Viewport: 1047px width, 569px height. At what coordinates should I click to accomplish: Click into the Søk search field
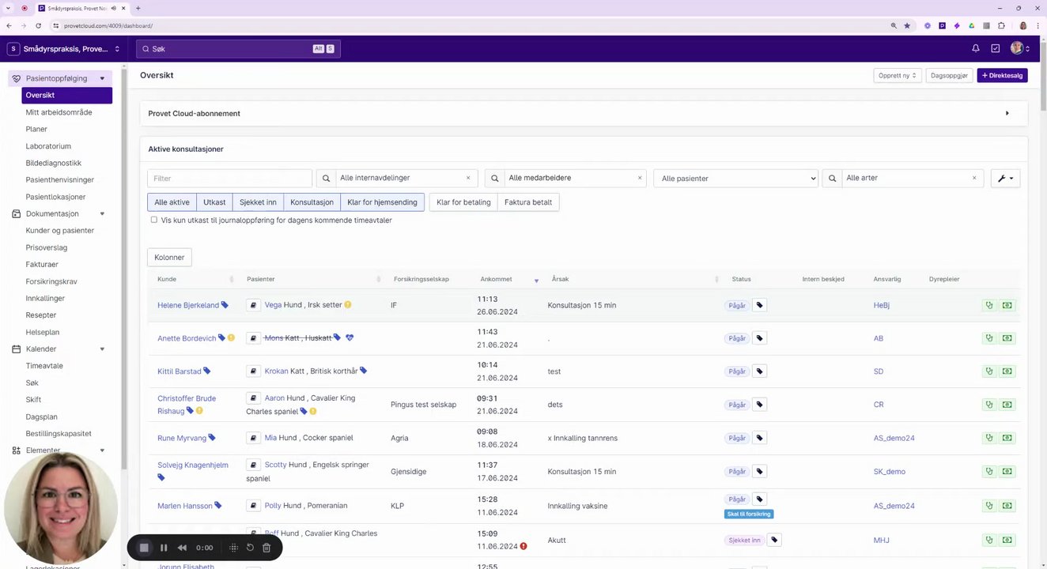pos(238,49)
